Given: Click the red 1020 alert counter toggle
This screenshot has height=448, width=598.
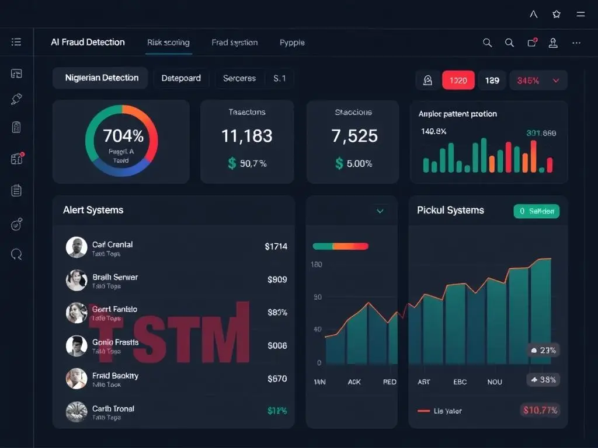Looking at the screenshot, I should click(458, 80).
